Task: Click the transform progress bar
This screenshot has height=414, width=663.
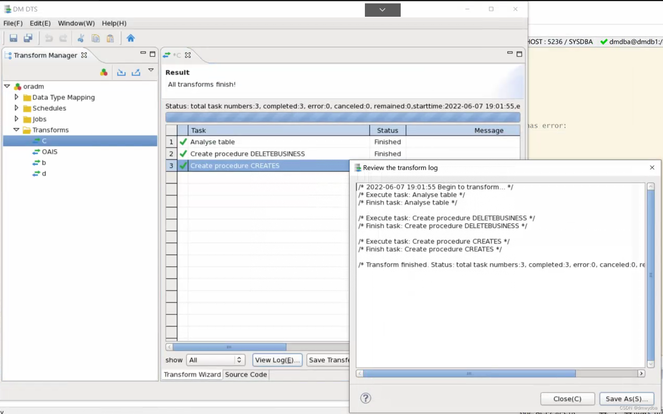Action: 343,117
